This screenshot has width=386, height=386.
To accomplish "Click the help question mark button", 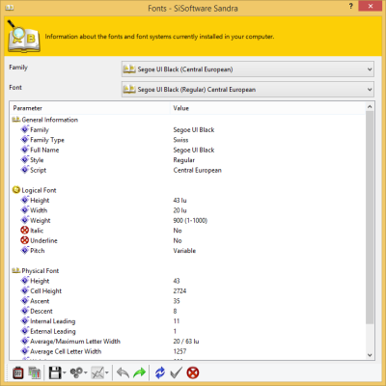I will click(x=351, y=6).
